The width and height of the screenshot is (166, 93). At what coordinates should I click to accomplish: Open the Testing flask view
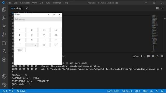coord(4,51)
